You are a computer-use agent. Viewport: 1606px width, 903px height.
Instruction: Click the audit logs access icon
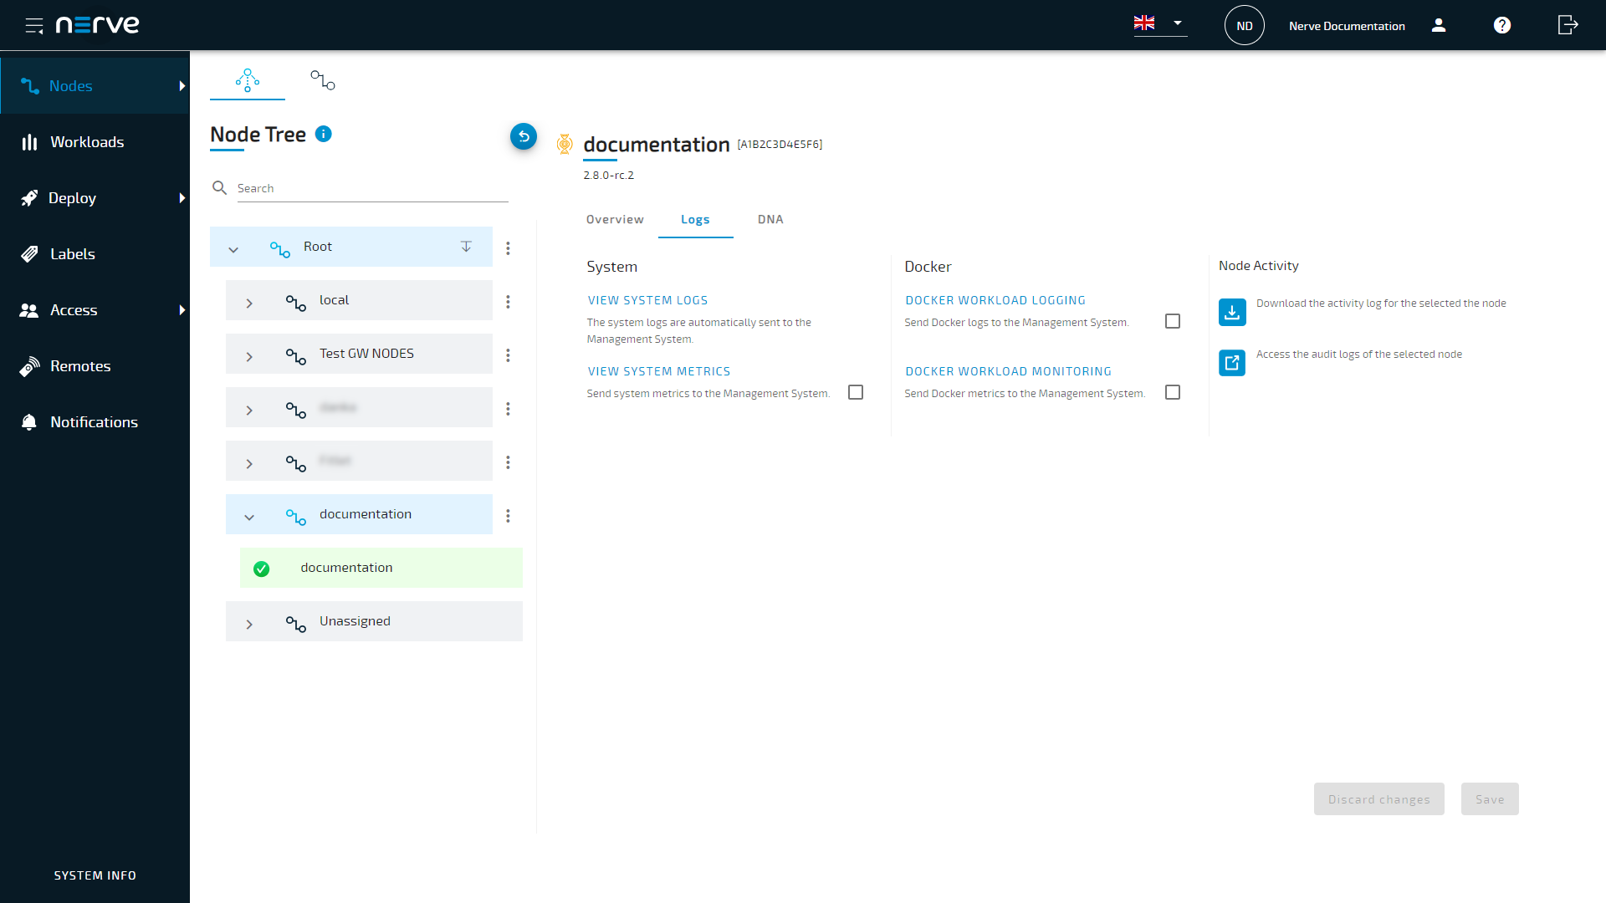point(1231,362)
